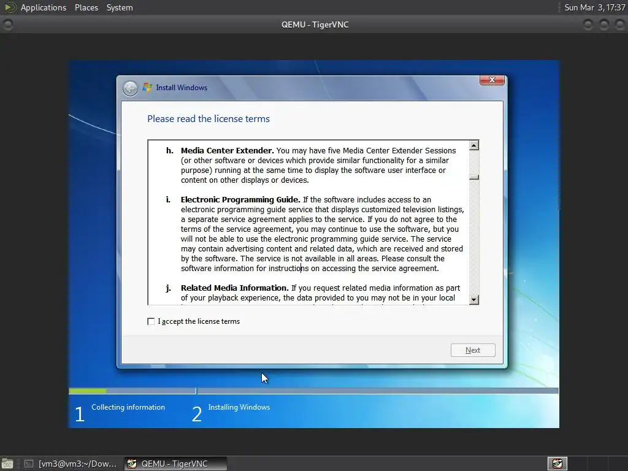This screenshot has width=628, height=471.
Task: Click the 'Install Windows' title text
Action: 182,87
